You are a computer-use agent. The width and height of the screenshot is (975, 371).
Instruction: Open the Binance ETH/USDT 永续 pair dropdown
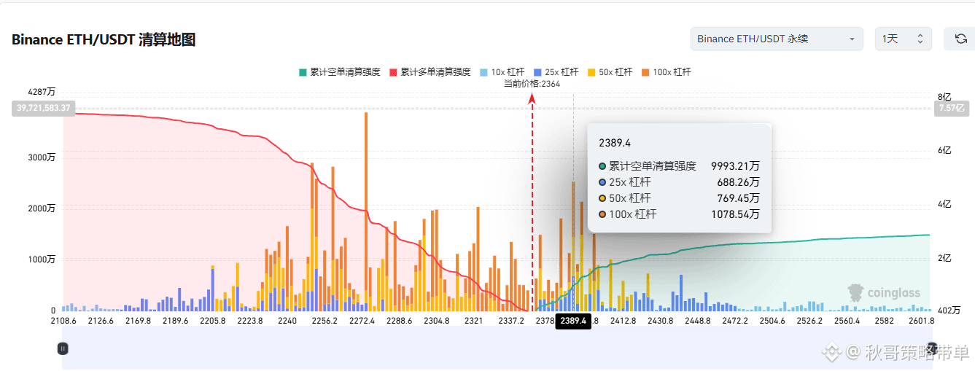(777, 39)
